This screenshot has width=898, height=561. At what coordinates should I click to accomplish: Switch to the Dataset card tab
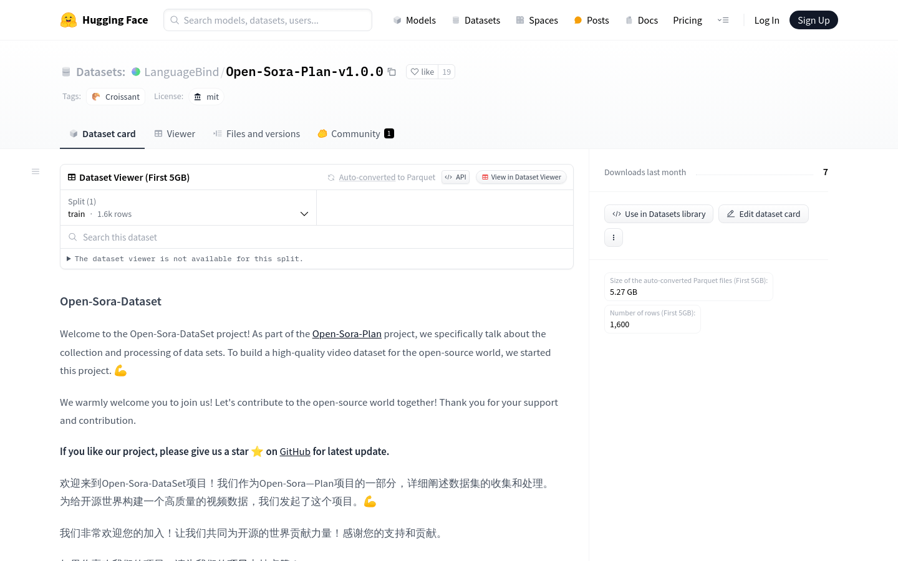(x=102, y=133)
